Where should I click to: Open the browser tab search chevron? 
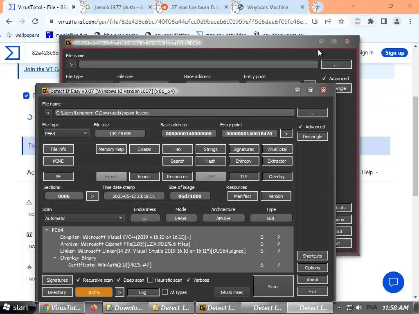coord(353,6)
